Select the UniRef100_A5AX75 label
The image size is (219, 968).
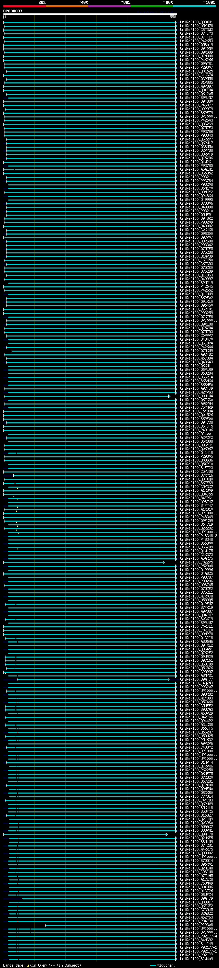pos(196,558)
